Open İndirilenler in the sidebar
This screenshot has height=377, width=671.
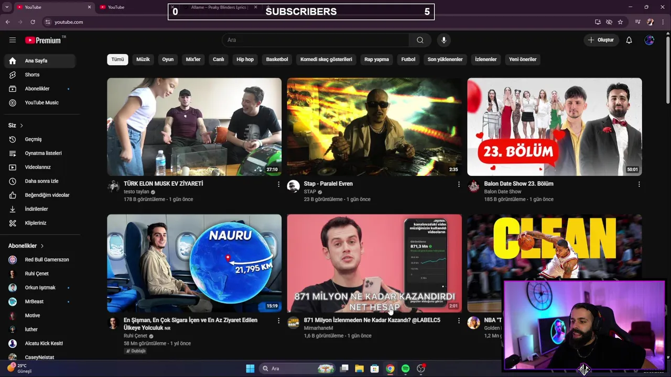click(x=40, y=209)
